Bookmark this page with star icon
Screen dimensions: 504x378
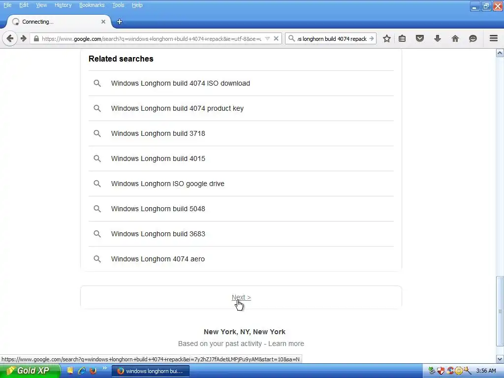[x=387, y=38]
